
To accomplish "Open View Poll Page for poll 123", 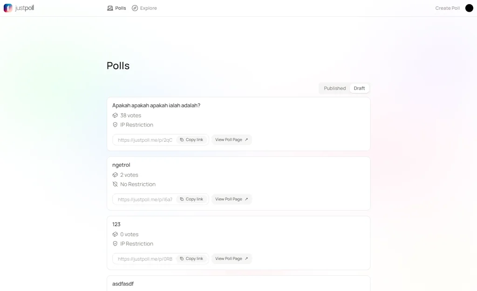I will [x=232, y=258].
